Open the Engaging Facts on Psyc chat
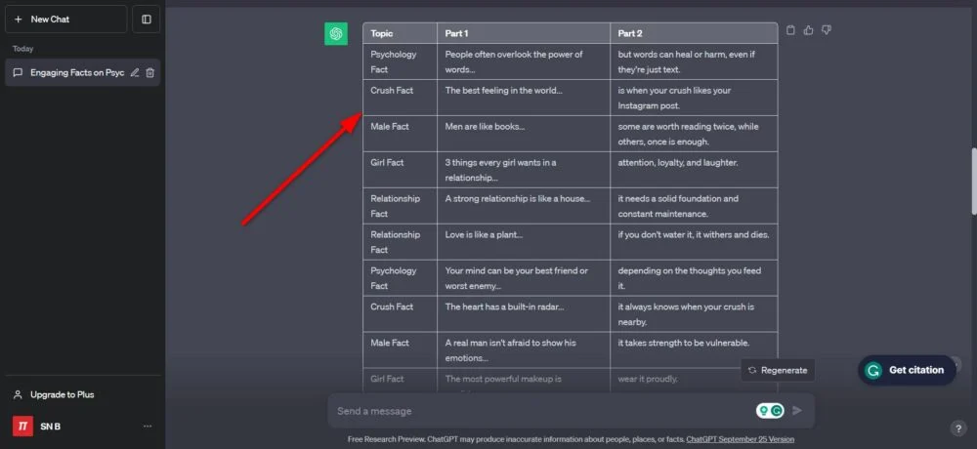Viewport: 977px width, 449px height. (x=68, y=72)
